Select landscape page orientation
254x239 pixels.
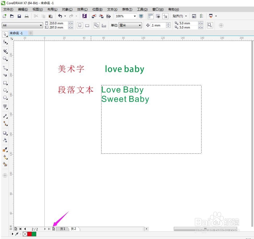pyautogui.click(x=87, y=25)
